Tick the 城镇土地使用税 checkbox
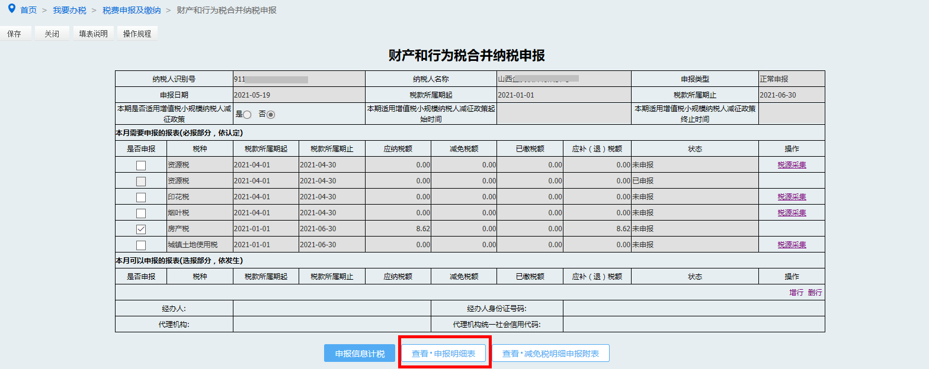Screen dimensions: 929x369 point(141,245)
